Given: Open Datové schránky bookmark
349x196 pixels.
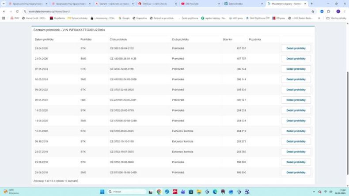Looking at the screenshot, I should click(x=77, y=18).
